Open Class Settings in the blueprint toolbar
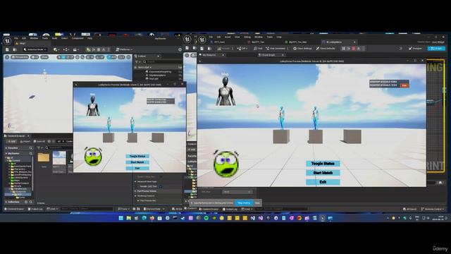This screenshot has width=451, height=254. pos(302,49)
